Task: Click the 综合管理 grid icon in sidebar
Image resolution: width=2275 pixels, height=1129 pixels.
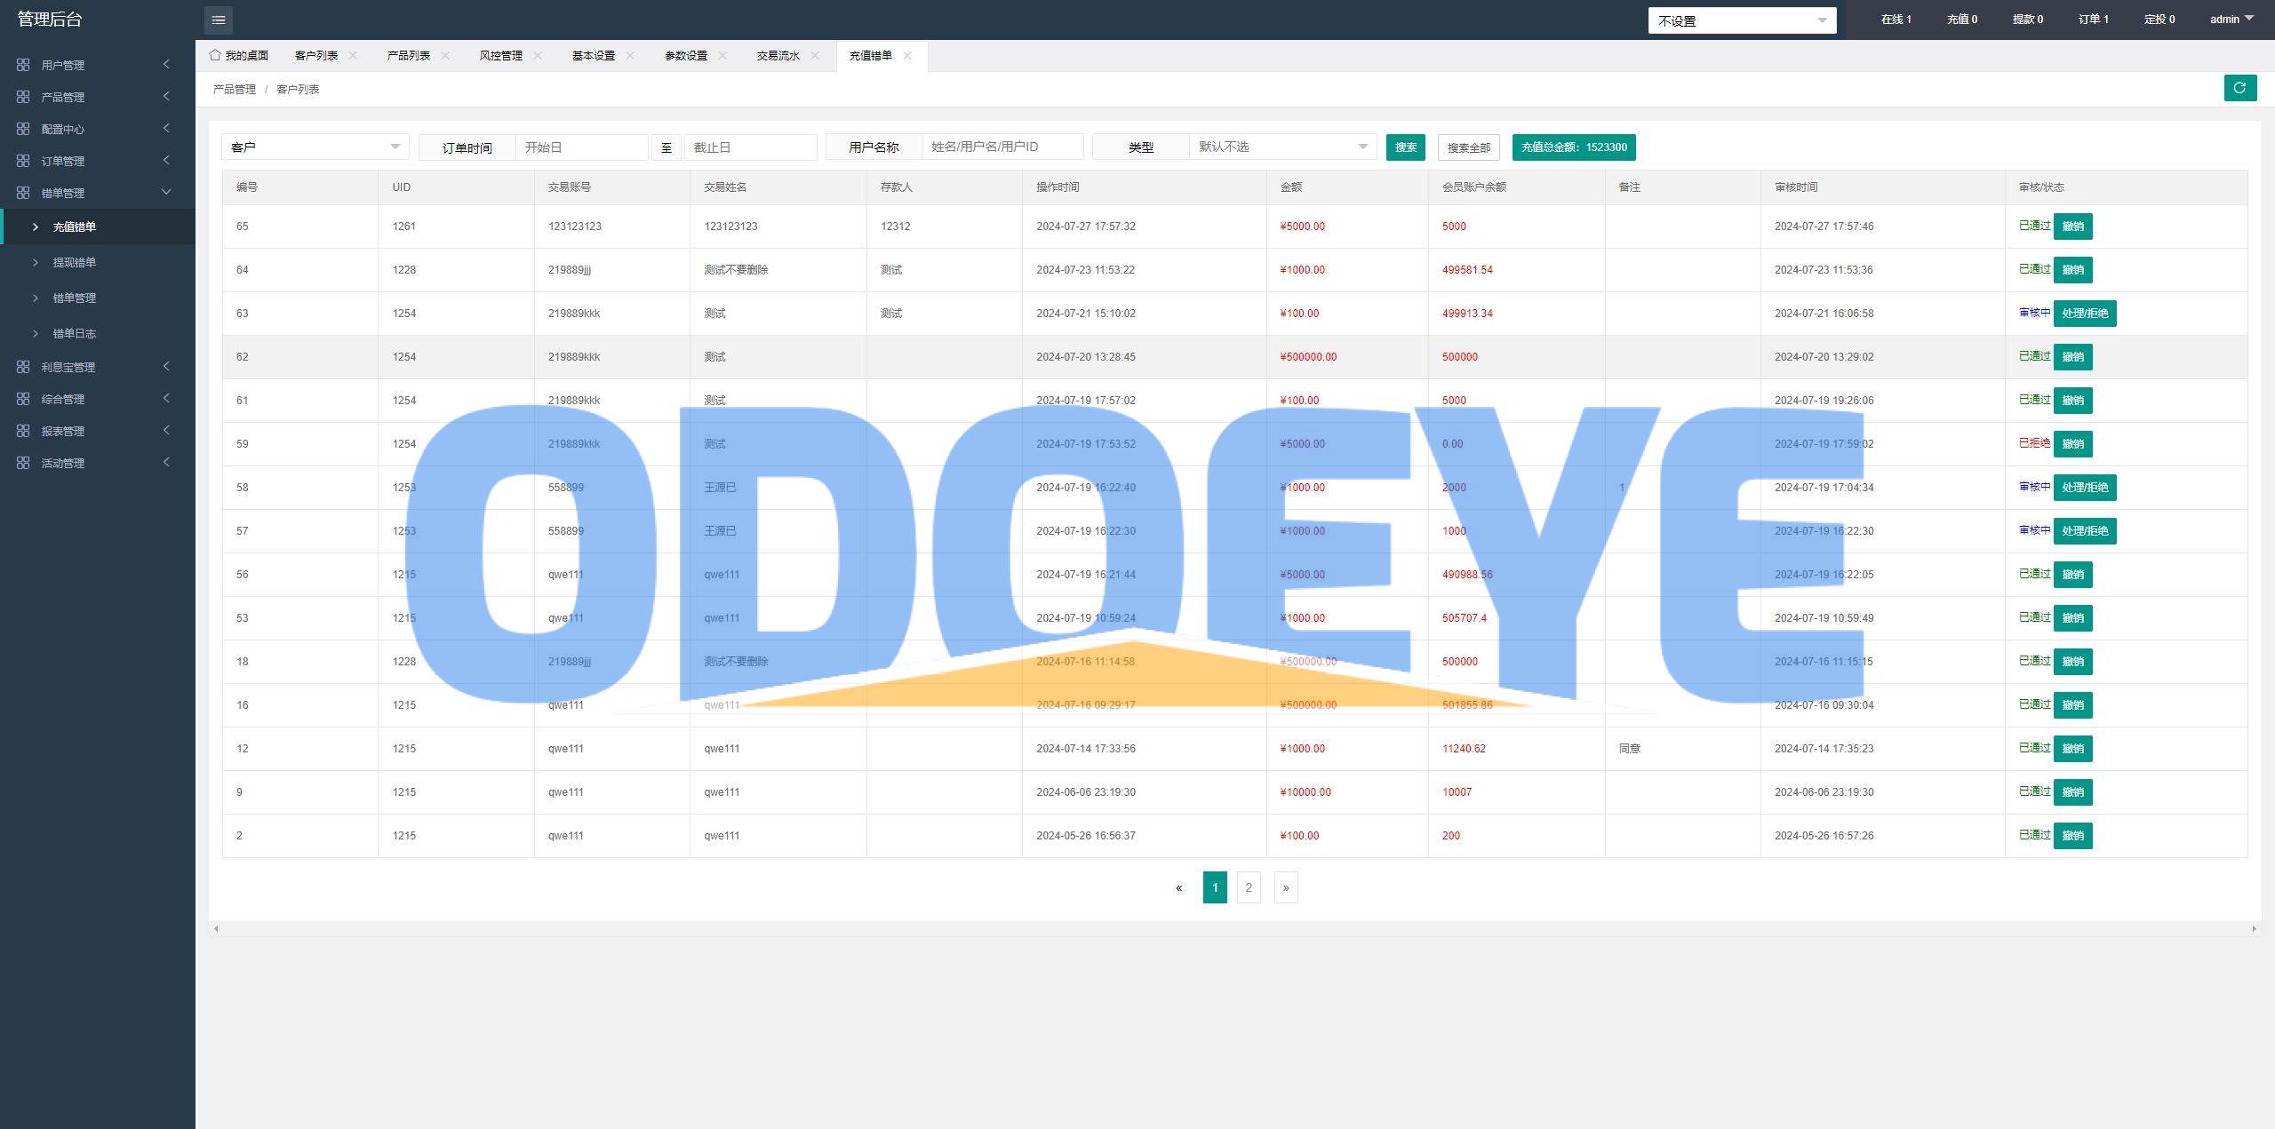Action: (23, 399)
